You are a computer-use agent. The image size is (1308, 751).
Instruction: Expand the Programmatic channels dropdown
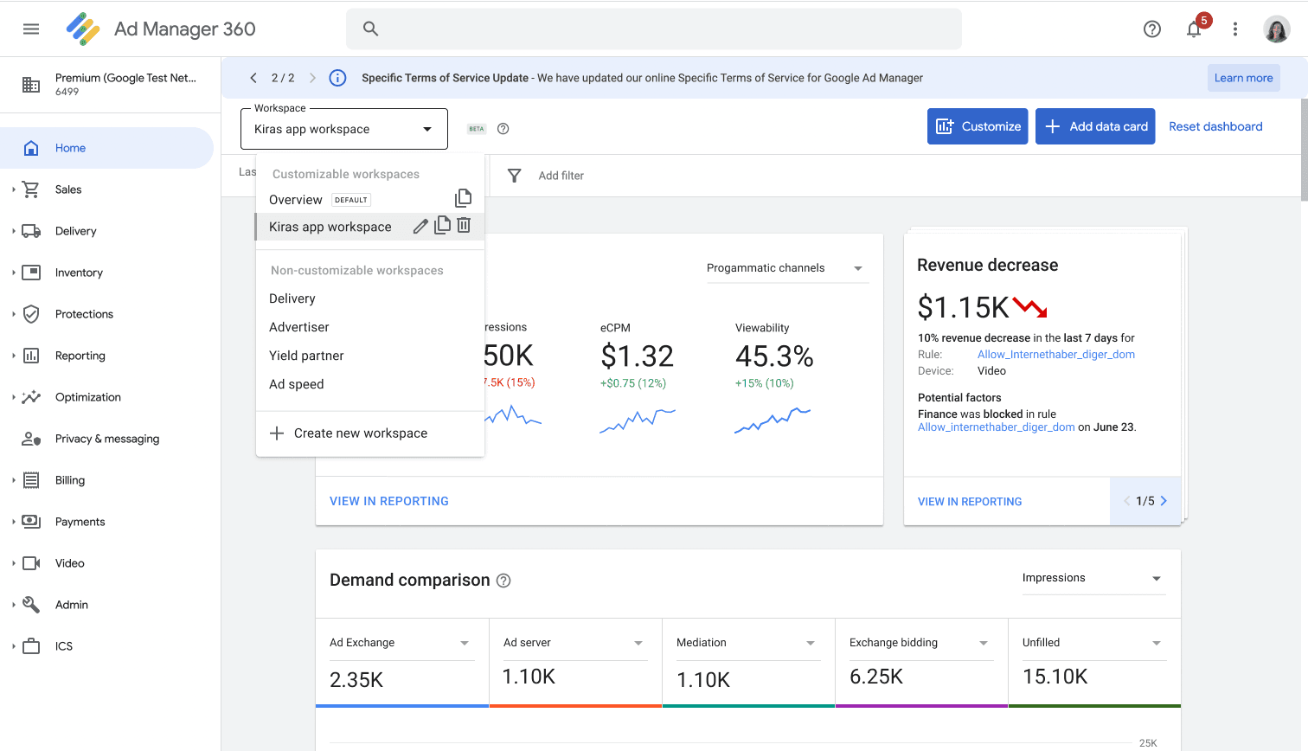click(x=787, y=268)
